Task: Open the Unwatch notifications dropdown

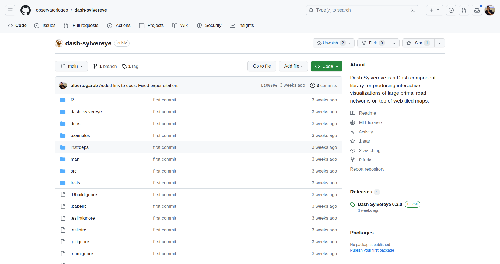Action: (334, 43)
